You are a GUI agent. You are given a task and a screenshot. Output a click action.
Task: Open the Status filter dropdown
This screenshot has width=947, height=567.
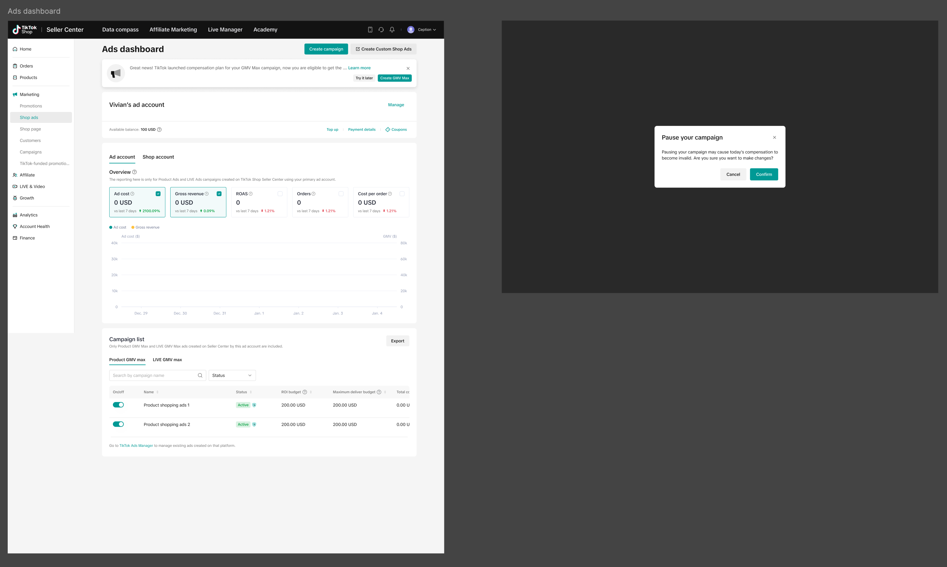[232, 375]
